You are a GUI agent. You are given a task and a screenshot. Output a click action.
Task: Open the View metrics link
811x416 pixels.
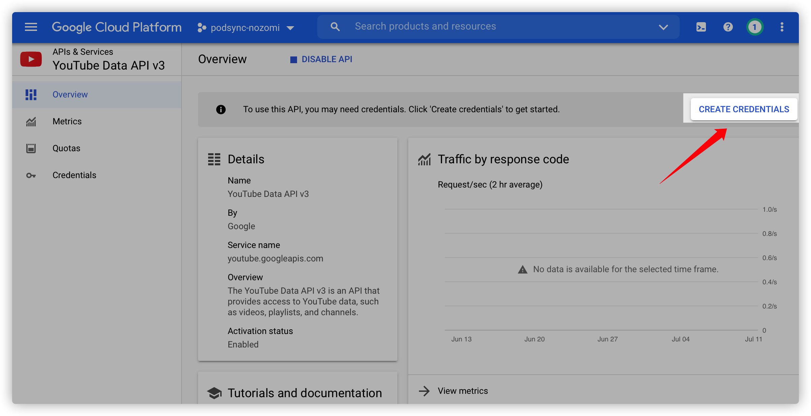[463, 391]
